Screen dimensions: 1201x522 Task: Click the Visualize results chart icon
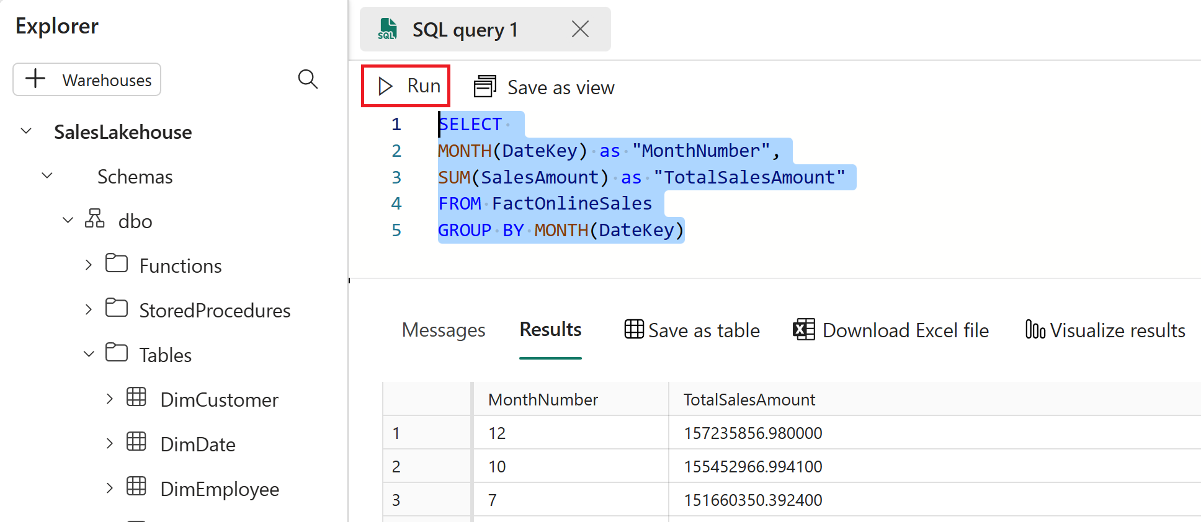click(1035, 329)
